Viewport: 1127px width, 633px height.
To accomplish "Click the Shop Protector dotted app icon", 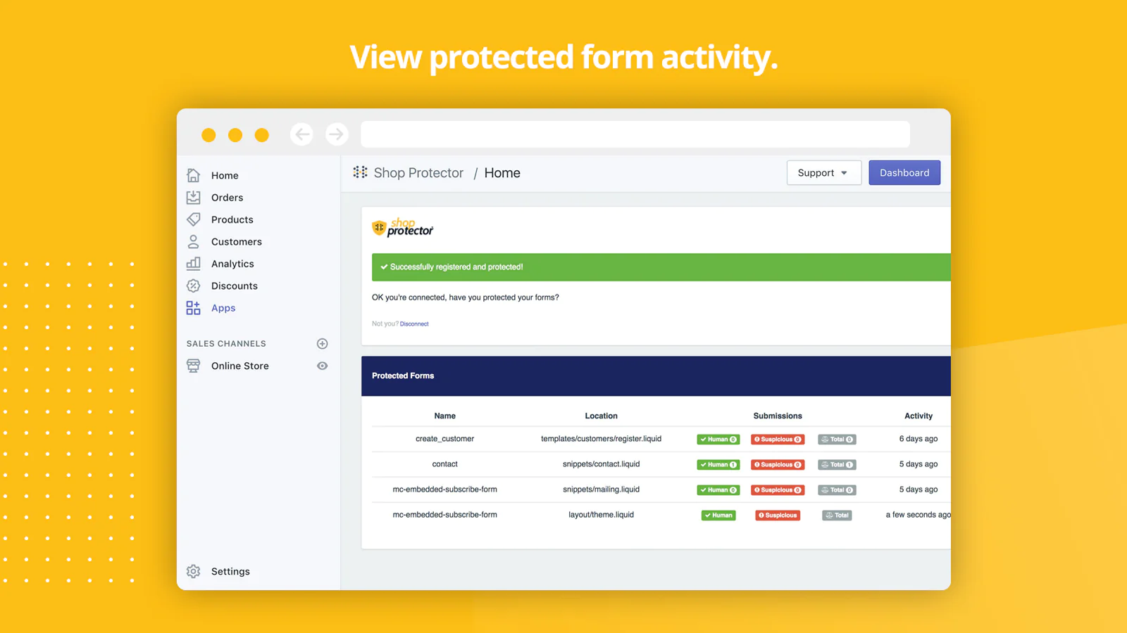I will [x=361, y=172].
